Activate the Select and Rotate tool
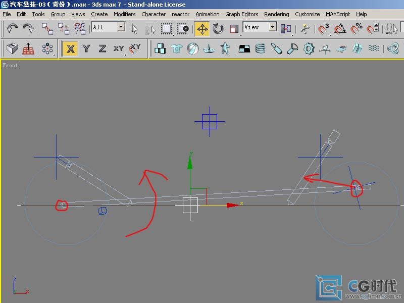Image resolution: width=404 pixels, height=303 pixels. 218,29
